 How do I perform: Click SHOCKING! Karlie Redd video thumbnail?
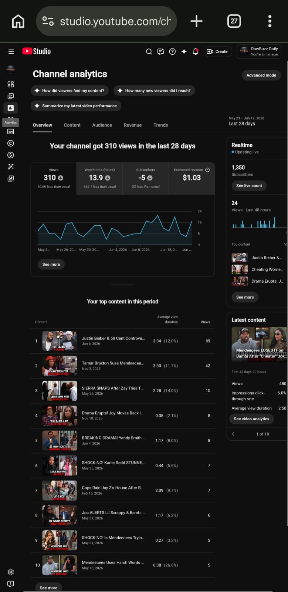tap(60, 465)
